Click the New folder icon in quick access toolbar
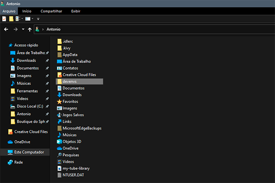This screenshot has width=275, height=183. click(11, 19)
